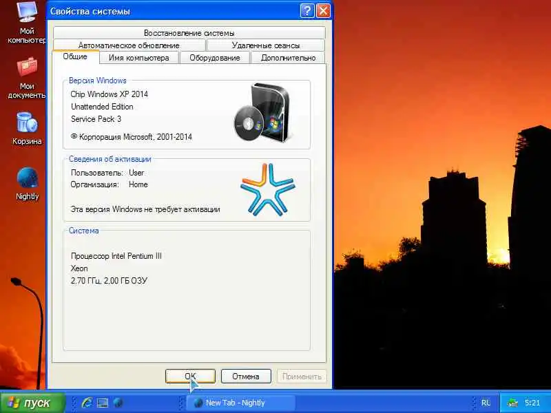
Task: Click the taskbar clock 5:21
Action: click(x=532, y=403)
